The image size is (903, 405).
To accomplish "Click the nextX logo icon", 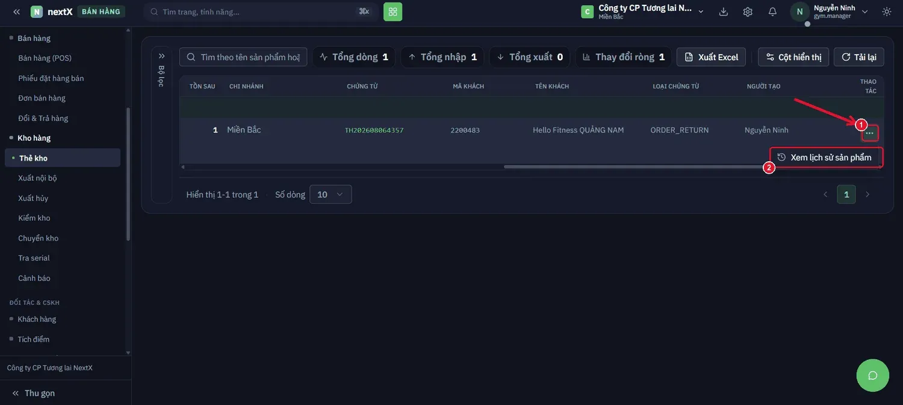I will coord(37,11).
